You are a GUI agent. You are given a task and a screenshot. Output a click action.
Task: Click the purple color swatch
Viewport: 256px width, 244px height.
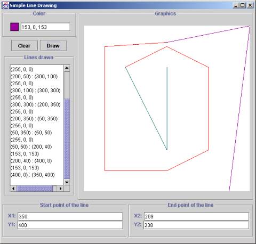click(14, 27)
